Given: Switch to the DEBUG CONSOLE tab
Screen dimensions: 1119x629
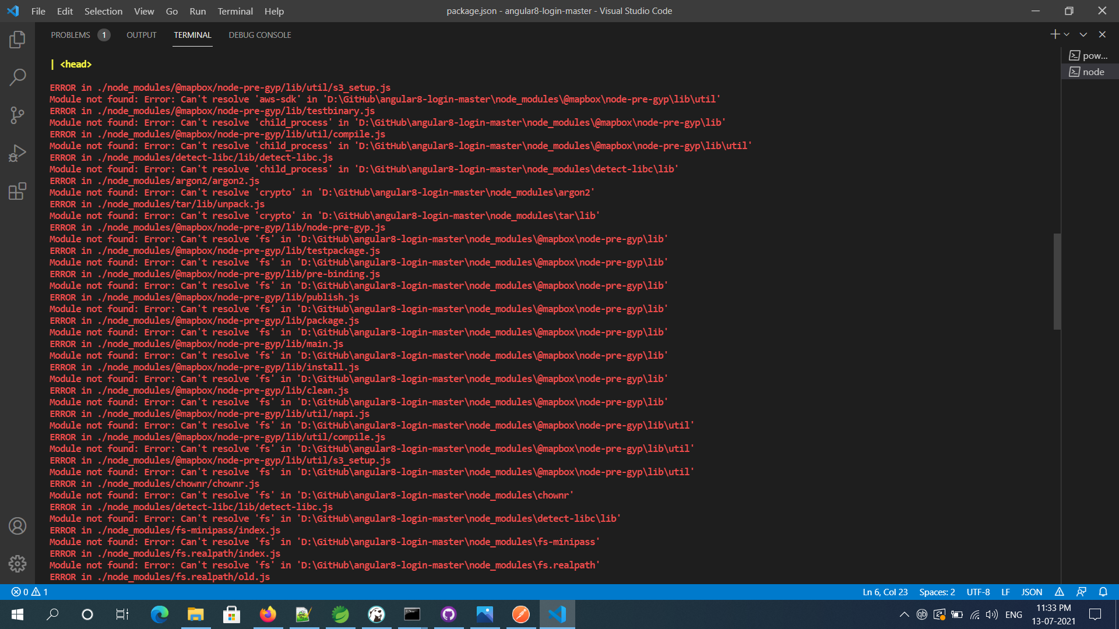Looking at the screenshot, I should click(259, 35).
